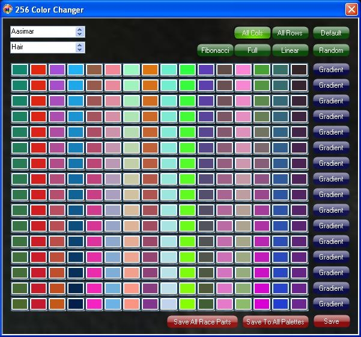This screenshot has width=361, height=337.
Task: Pick the Linear gradient mode
Action: [290, 50]
